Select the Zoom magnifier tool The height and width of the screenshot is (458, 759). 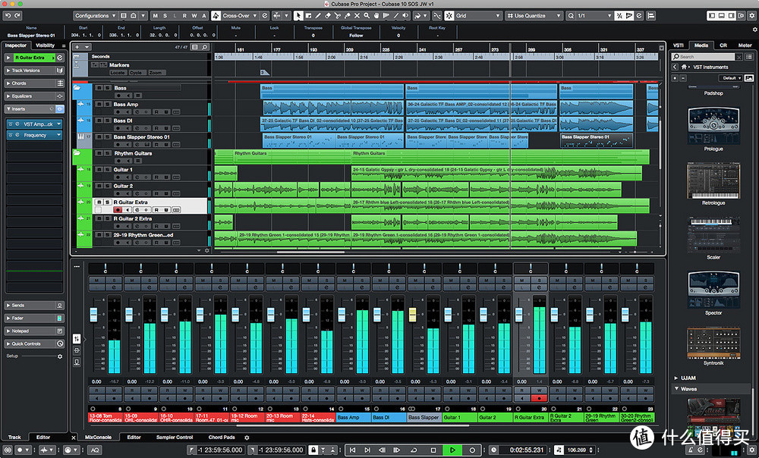click(367, 15)
